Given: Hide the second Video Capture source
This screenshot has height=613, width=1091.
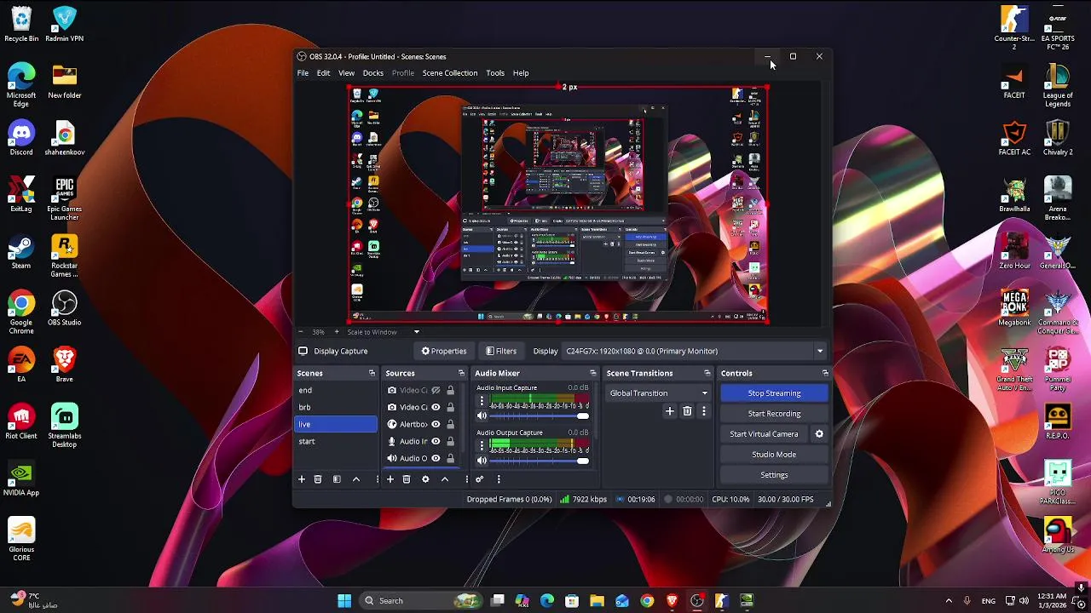Looking at the screenshot, I should 436,408.
